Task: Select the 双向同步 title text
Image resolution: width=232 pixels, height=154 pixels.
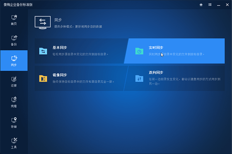Action: tap(156, 72)
